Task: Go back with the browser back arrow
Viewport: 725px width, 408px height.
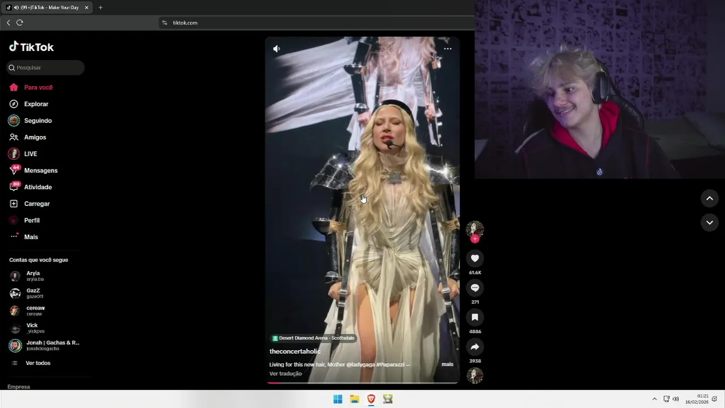Action: (x=8, y=23)
